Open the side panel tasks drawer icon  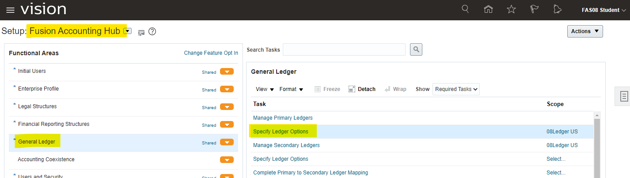(x=623, y=96)
